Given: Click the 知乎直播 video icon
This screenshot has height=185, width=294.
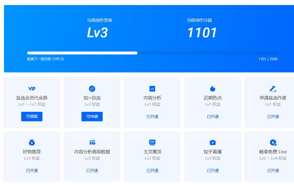Looking at the screenshot, I should (x=213, y=143).
